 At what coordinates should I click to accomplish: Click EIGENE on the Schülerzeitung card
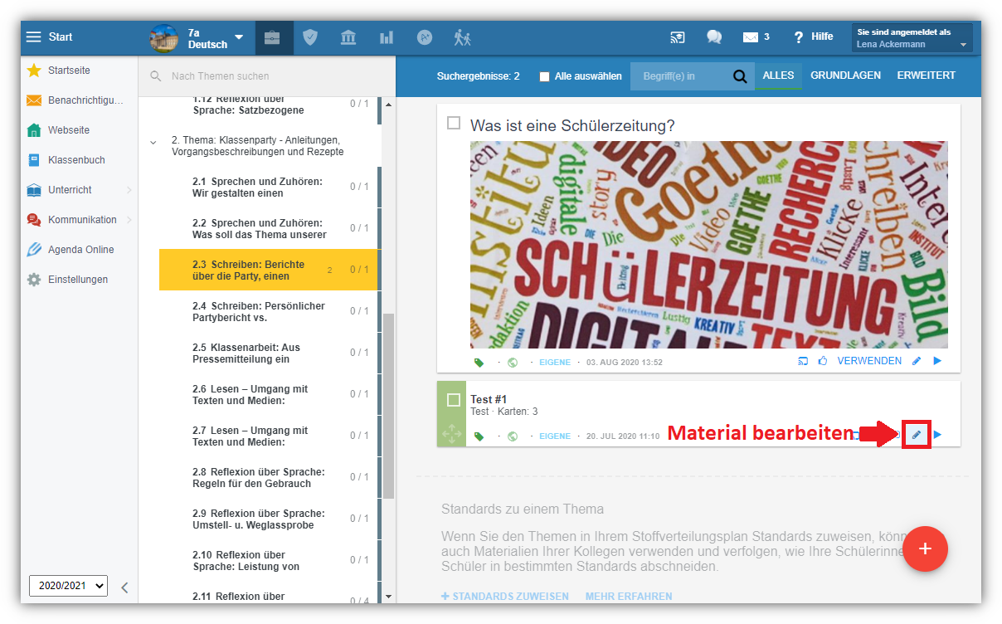click(x=555, y=363)
